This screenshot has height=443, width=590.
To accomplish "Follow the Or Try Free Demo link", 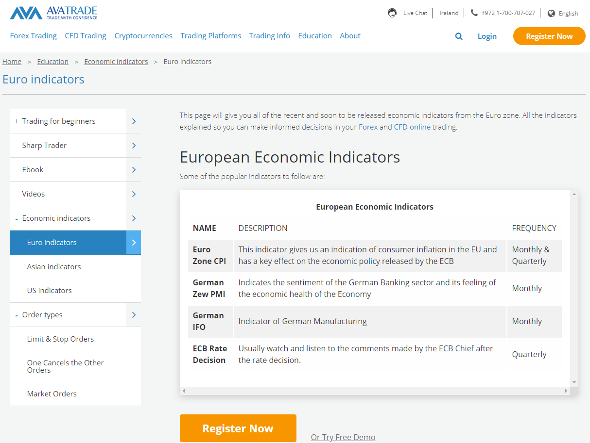I will (343, 437).
